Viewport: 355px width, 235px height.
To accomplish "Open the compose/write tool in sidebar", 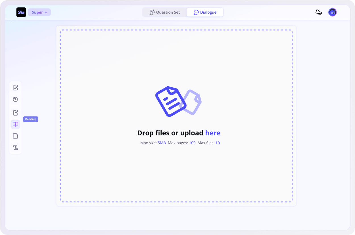I will pos(16,88).
